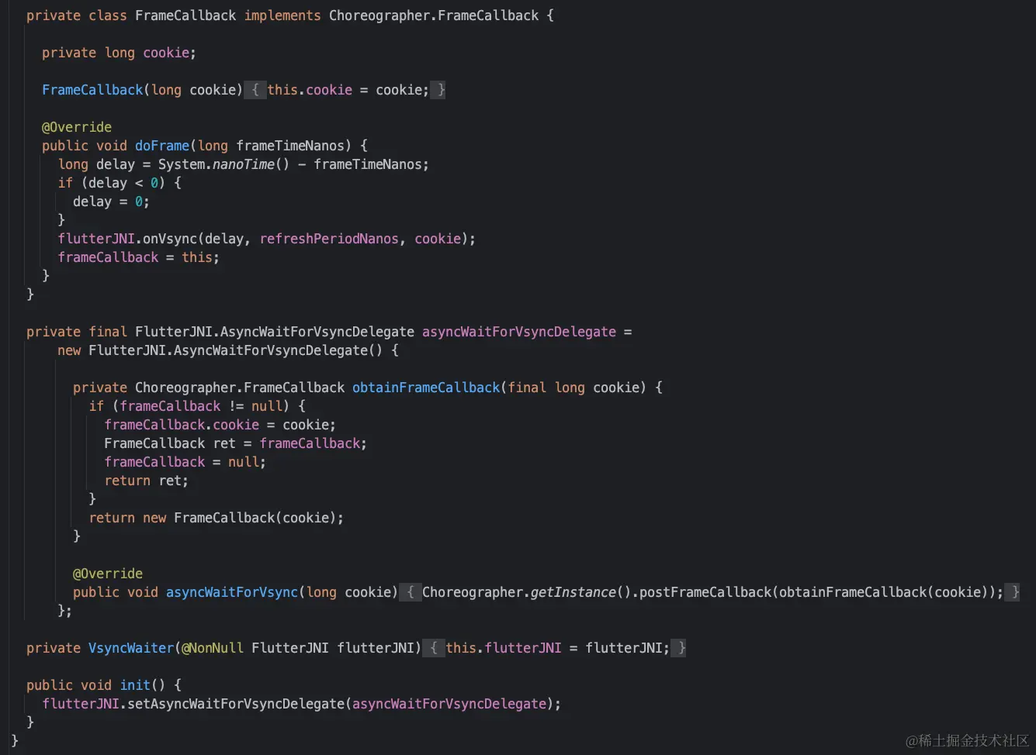
Task: Click the 'FrameCallback ret = frameCallback;' line
Action: click(x=235, y=443)
